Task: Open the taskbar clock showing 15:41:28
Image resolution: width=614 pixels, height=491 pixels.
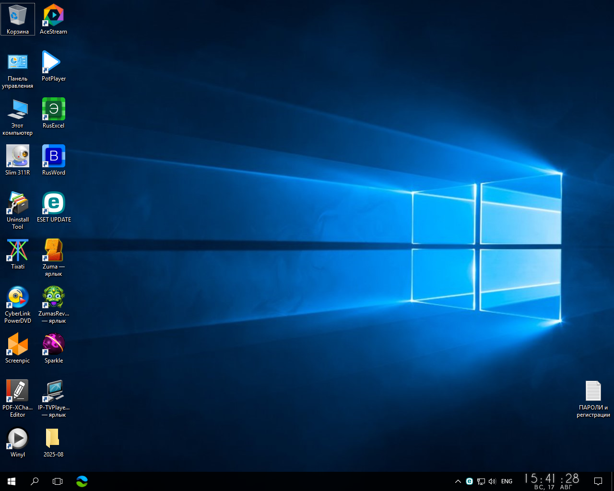Action: 552,481
